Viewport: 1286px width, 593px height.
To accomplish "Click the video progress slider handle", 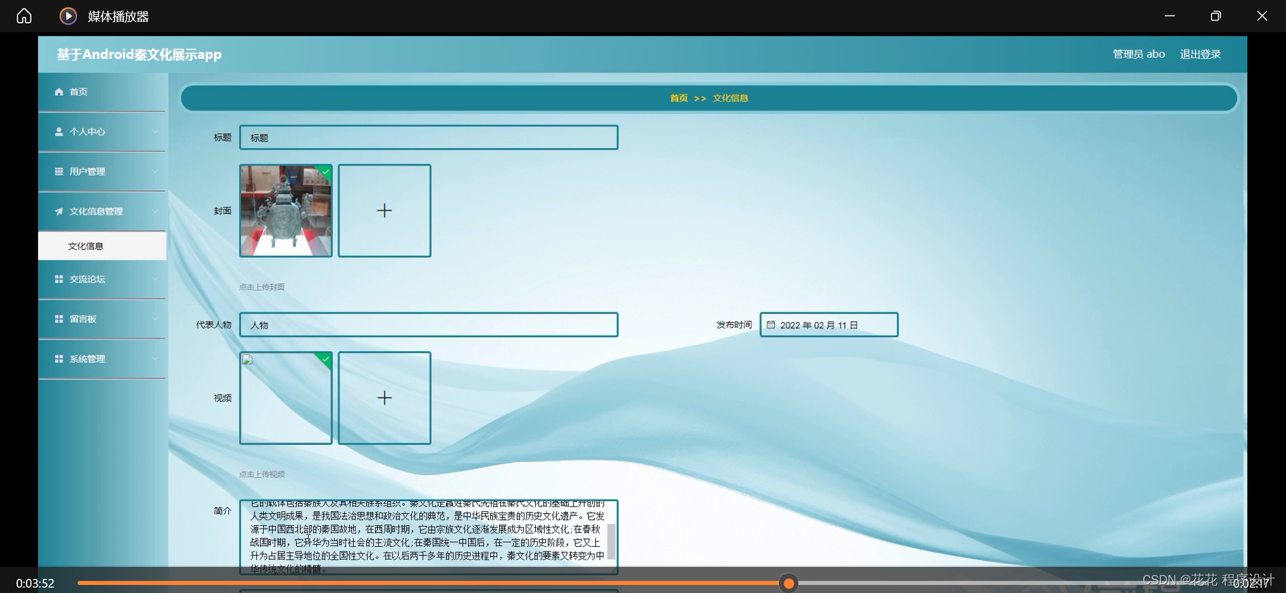I will pos(789,584).
